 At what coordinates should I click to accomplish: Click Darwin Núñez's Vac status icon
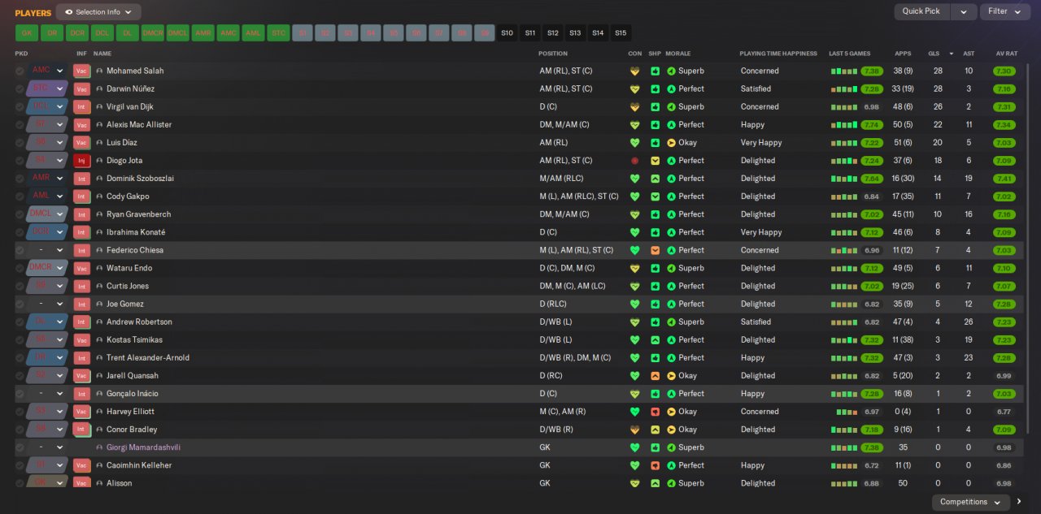click(x=81, y=89)
